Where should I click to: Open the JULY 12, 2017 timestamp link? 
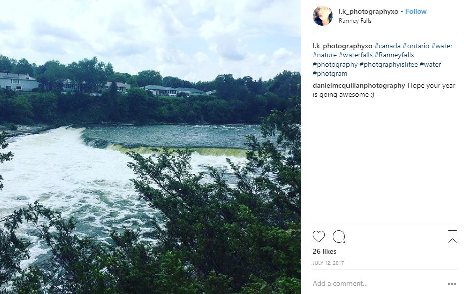tap(328, 263)
